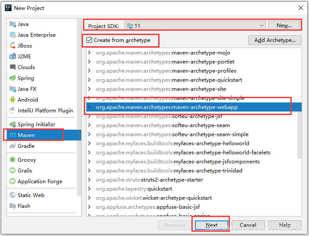The height and width of the screenshot is (236, 309).
Task: Select struts2-archetype-starter archetype
Action: pos(194,180)
